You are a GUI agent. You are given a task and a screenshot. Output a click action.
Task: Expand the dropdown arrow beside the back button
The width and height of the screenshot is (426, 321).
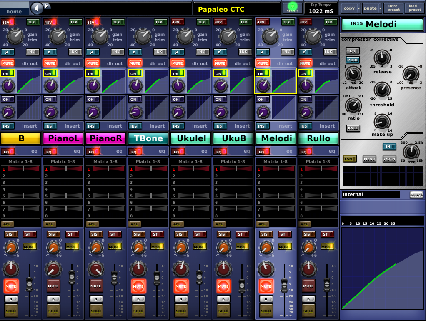(47, 5)
